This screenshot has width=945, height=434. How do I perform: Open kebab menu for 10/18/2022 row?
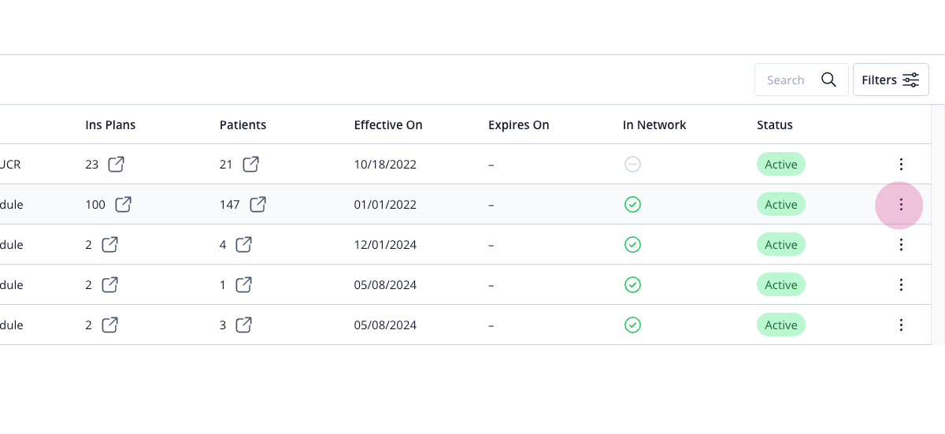point(901,165)
